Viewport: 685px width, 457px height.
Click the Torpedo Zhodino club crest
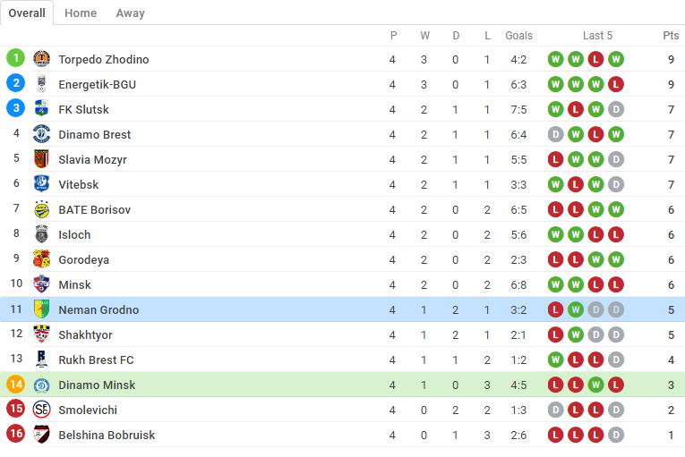point(41,58)
